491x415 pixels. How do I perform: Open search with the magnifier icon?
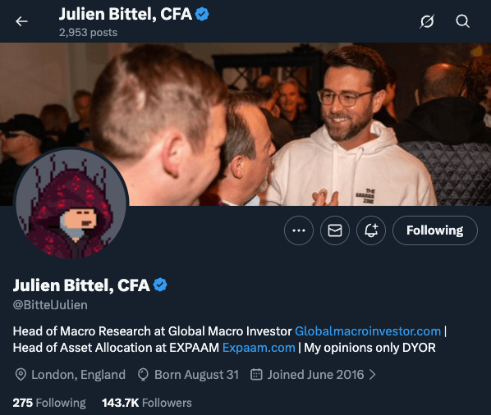tap(462, 21)
